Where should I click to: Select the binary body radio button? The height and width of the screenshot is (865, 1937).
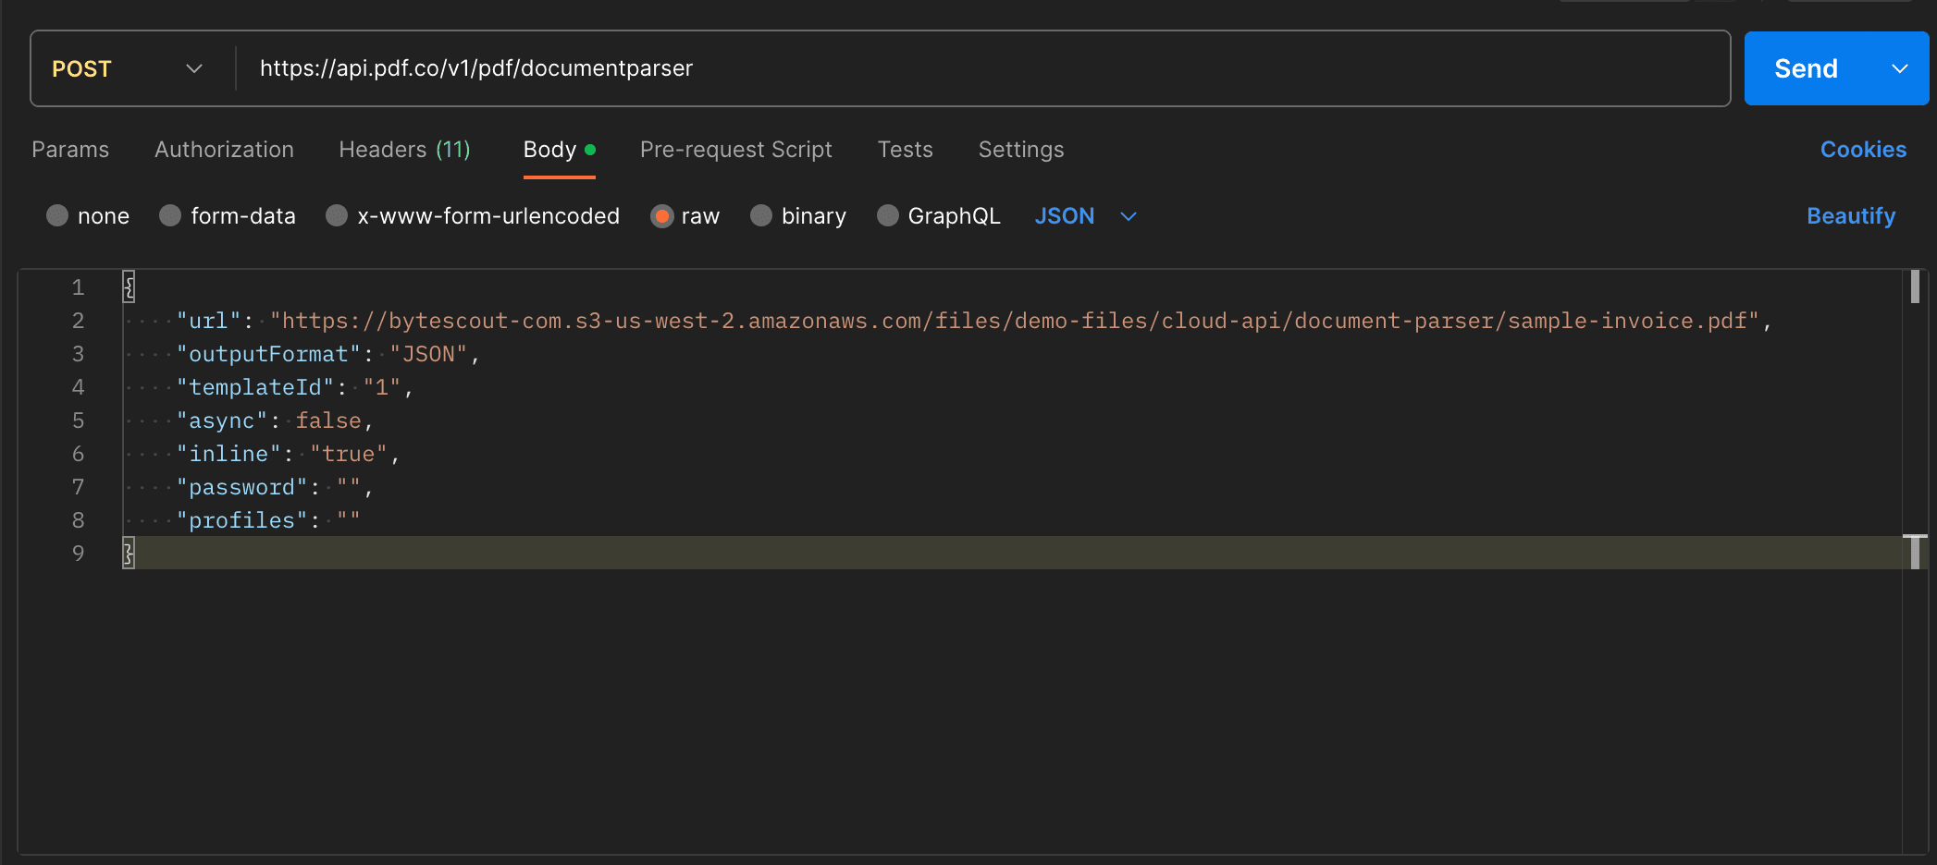click(x=761, y=216)
